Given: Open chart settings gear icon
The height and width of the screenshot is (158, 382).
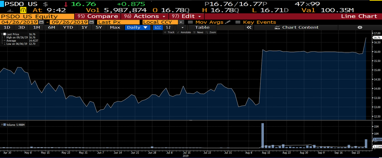Looking at the screenshot, I should [x=360, y=28].
